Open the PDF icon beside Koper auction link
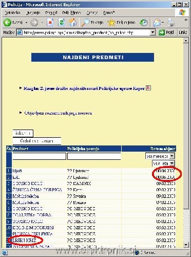This screenshot has width=191, height=257. [148, 88]
